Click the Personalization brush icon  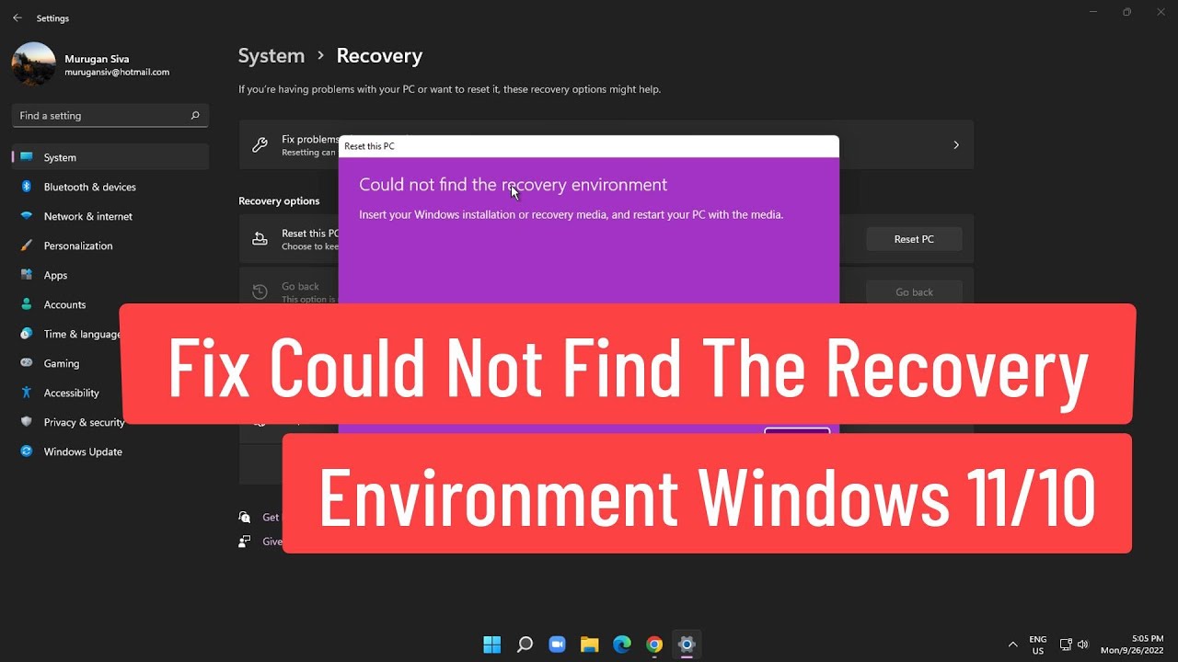point(26,245)
